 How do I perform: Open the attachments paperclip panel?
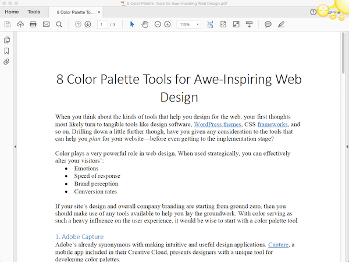coord(6,62)
